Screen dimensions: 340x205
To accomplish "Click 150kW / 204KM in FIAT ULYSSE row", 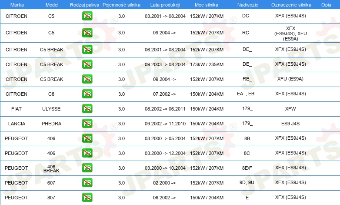I will tap(207, 109).
